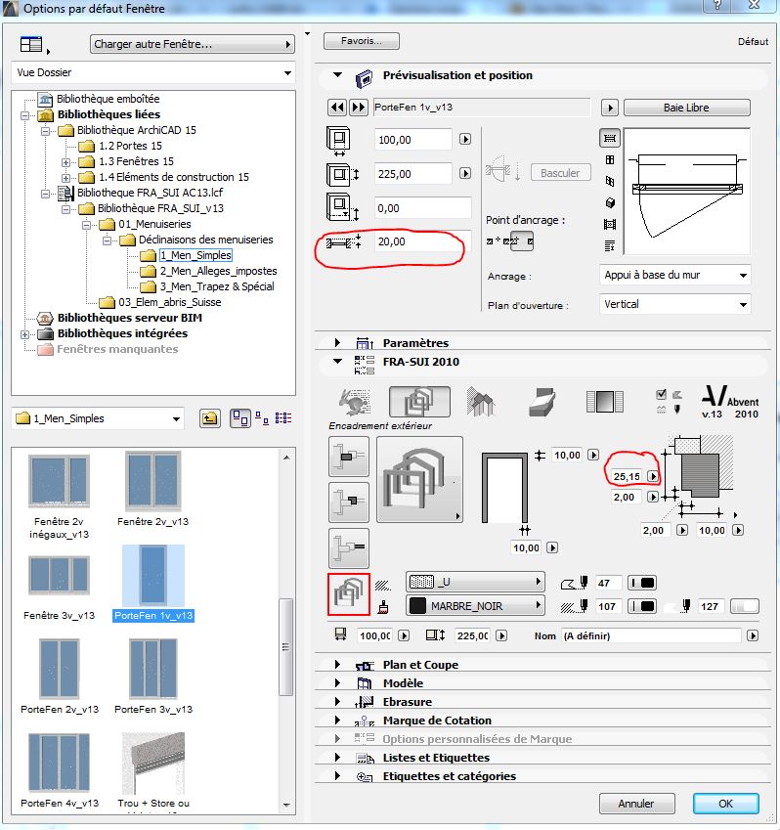This screenshot has height=830, width=780.
Task: Select the info text preview icon
Action: pos(610,245)
